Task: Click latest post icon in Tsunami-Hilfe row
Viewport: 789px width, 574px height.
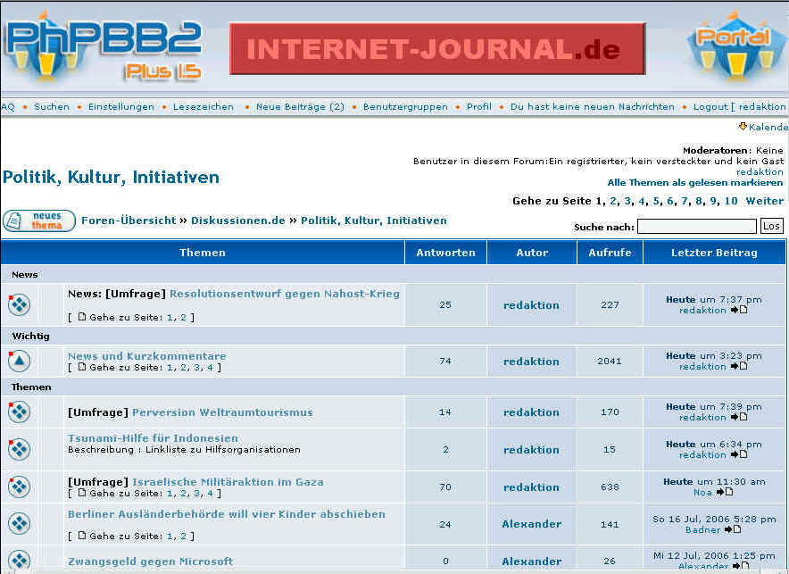Action: [739, 454]
